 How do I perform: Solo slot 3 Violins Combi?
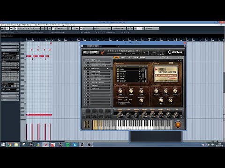tap(89, 69)
